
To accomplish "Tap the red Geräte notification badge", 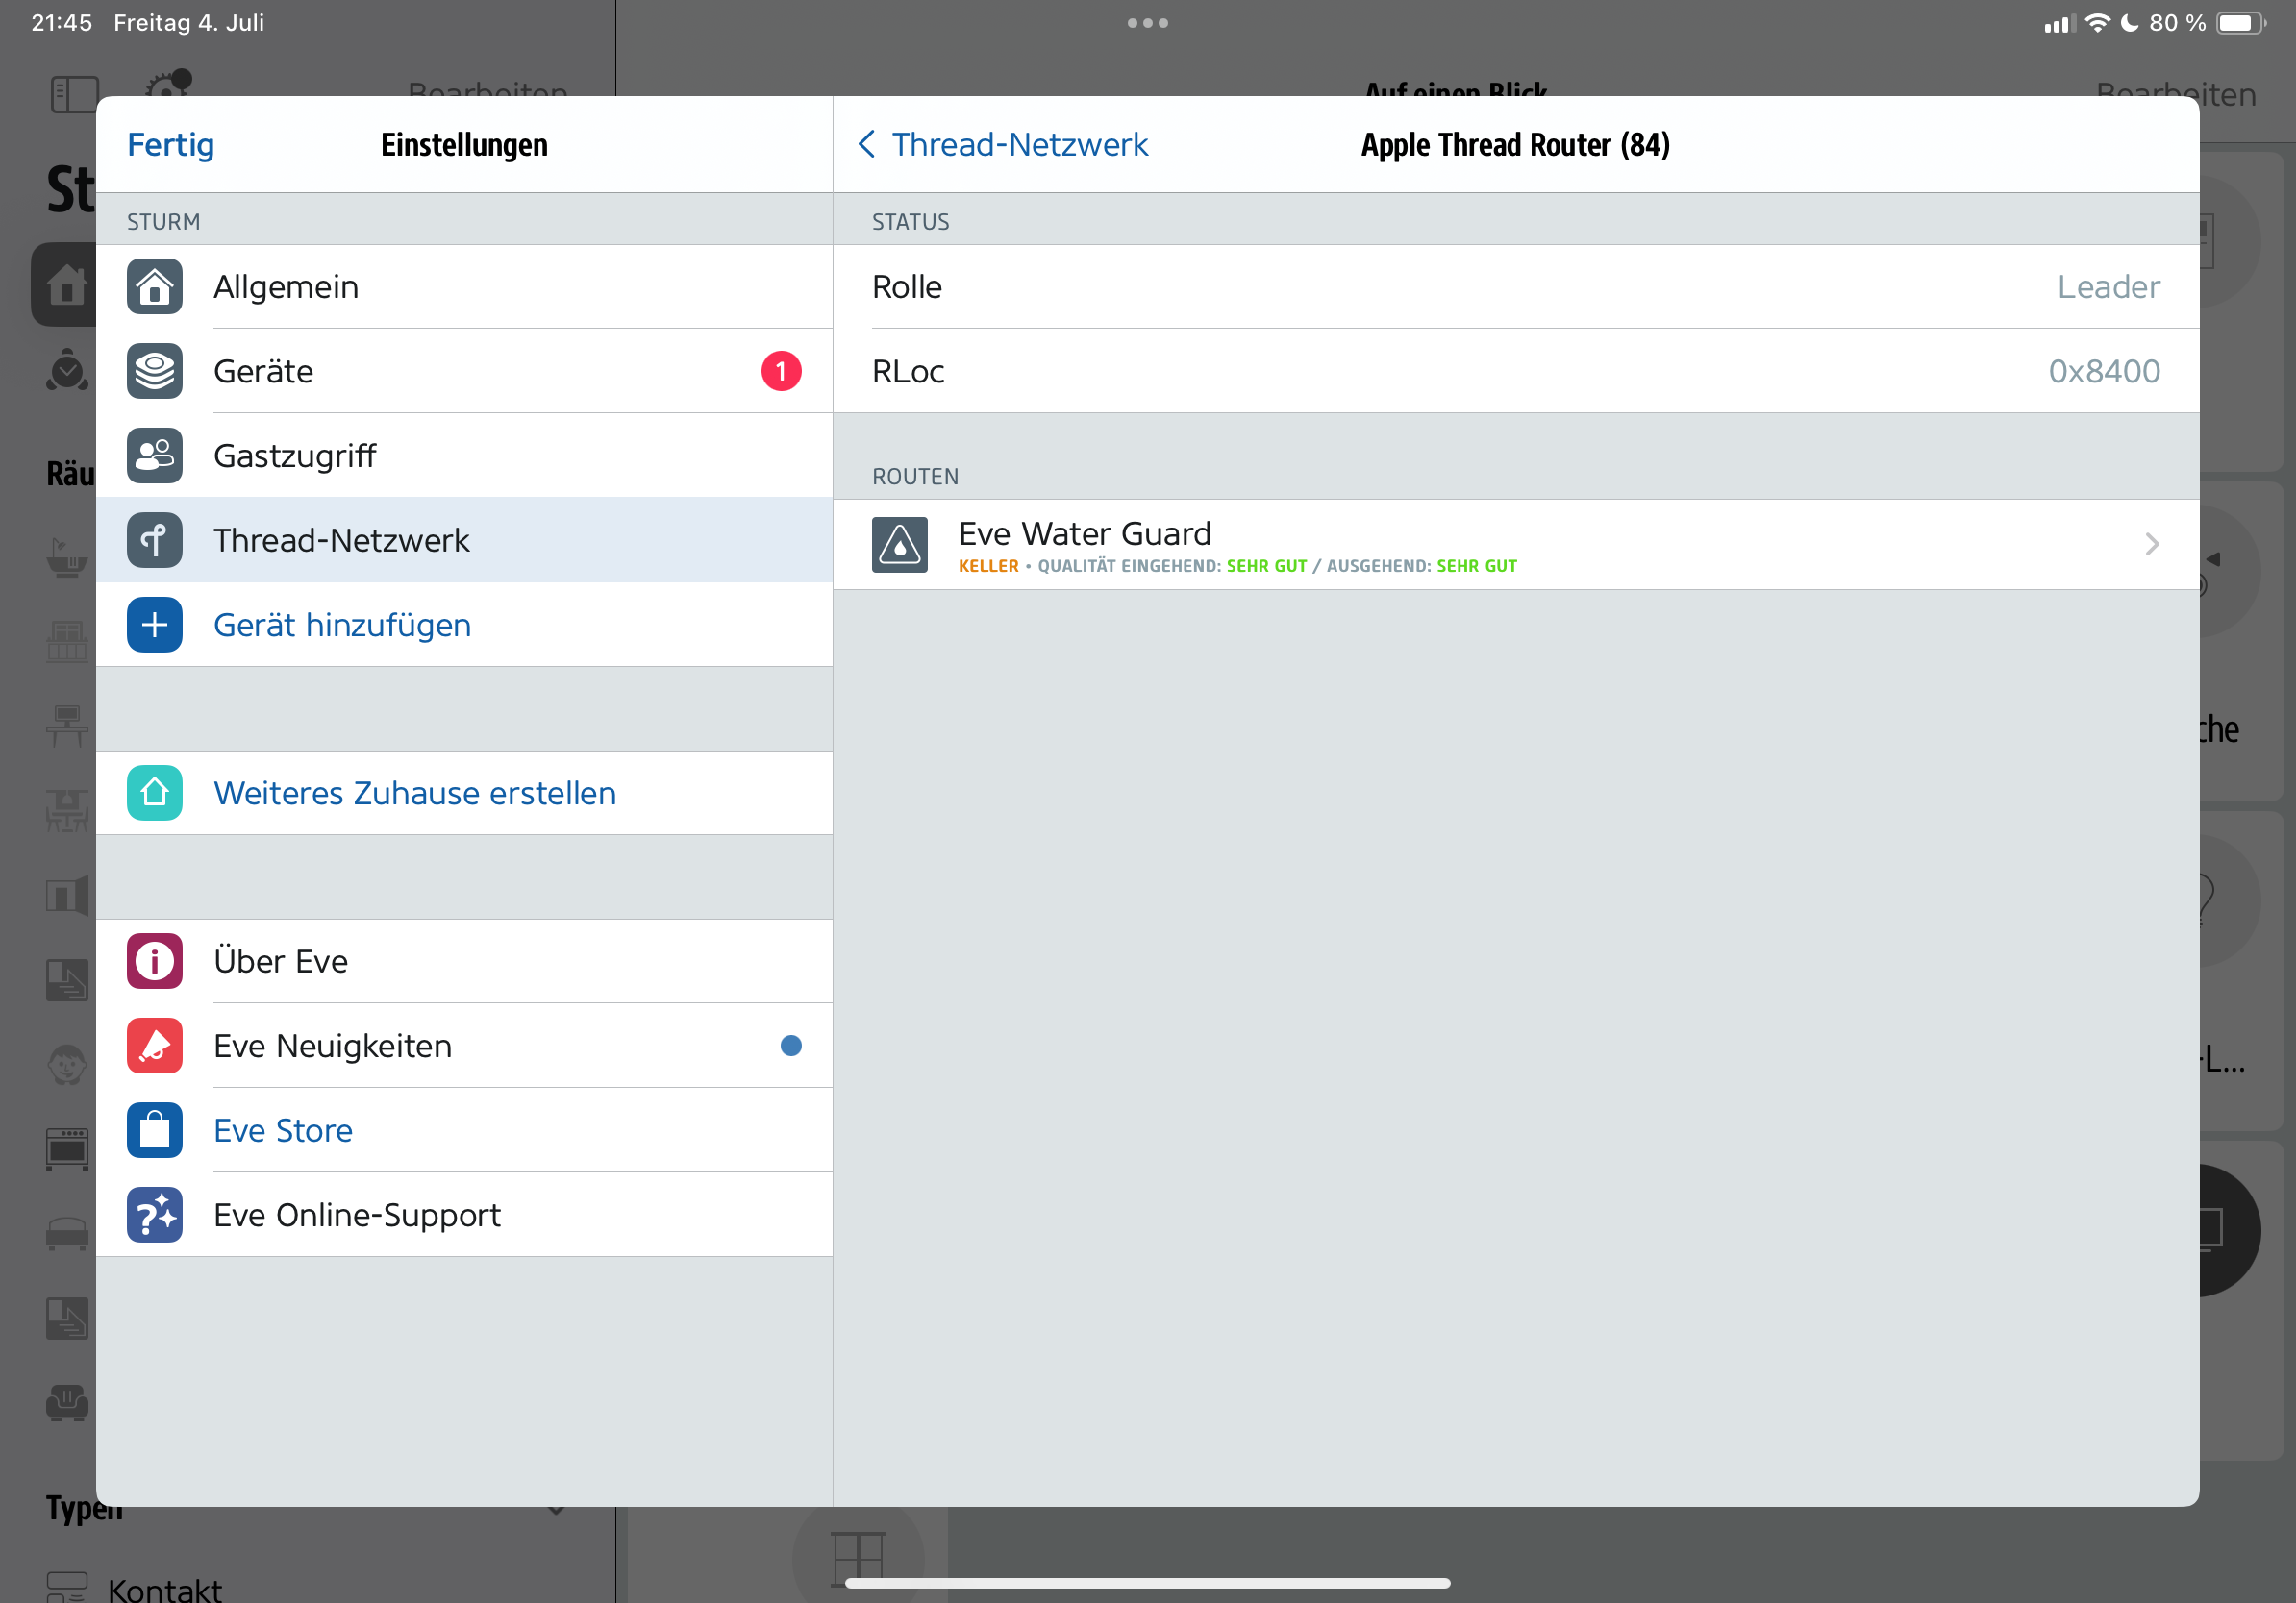I will click(x=781, y=371).
